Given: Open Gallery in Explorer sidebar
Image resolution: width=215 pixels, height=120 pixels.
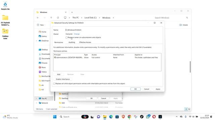Looking at the screenshot, I should pyautogui.click(x=43, y=36).
